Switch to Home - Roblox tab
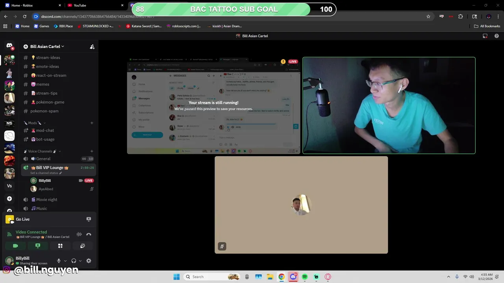The height and width of the screenshot is (283, 504). 33,5
